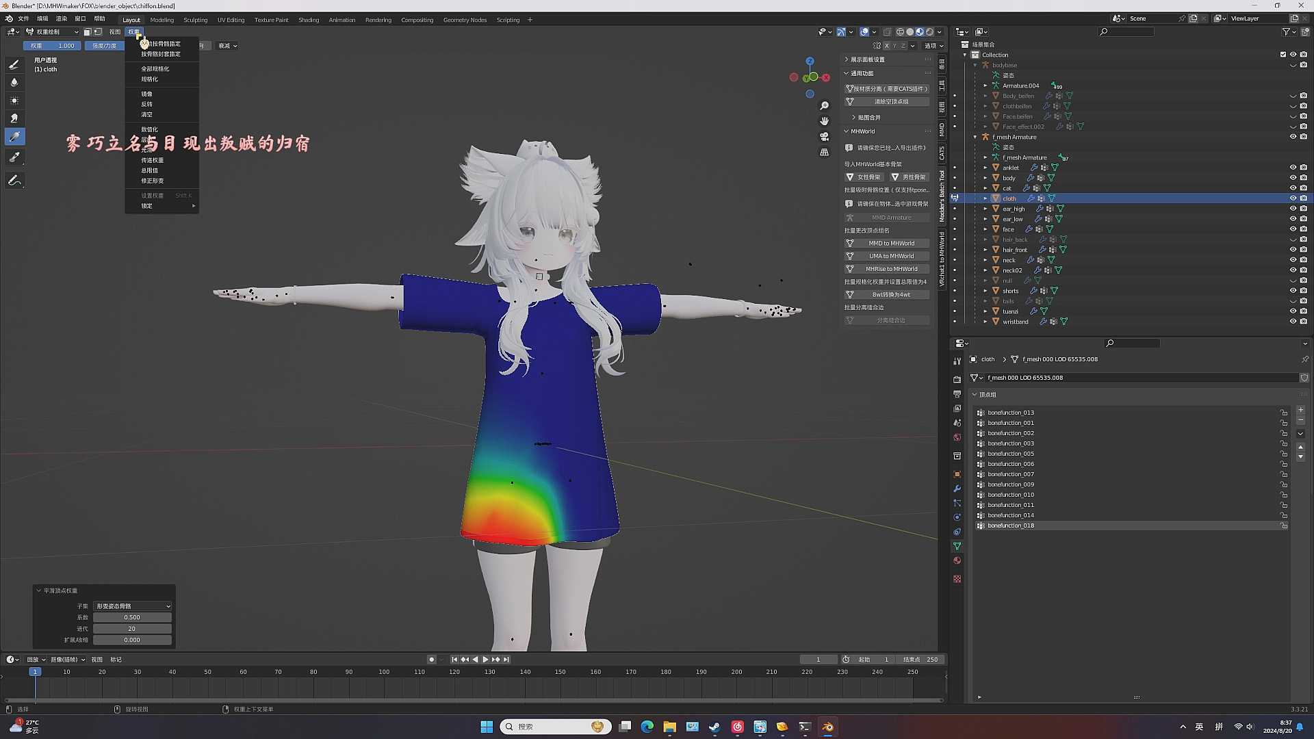
Task: Open the Render Properties tab in properties editor
Action: (x=957, y=378)
